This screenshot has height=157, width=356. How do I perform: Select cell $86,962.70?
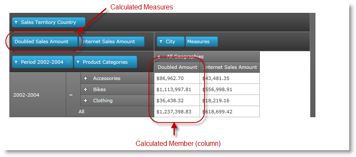[x=177, y=78]
